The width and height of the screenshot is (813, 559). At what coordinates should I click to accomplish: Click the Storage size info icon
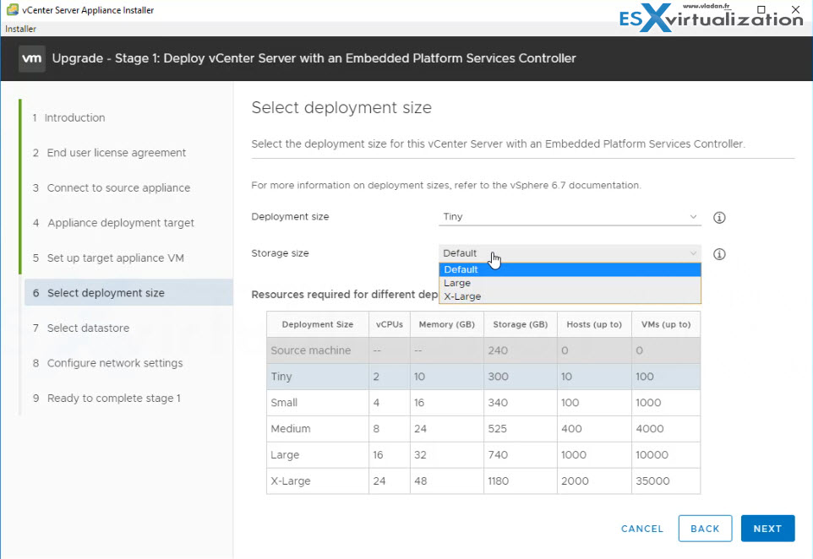(x=719, y=254)
